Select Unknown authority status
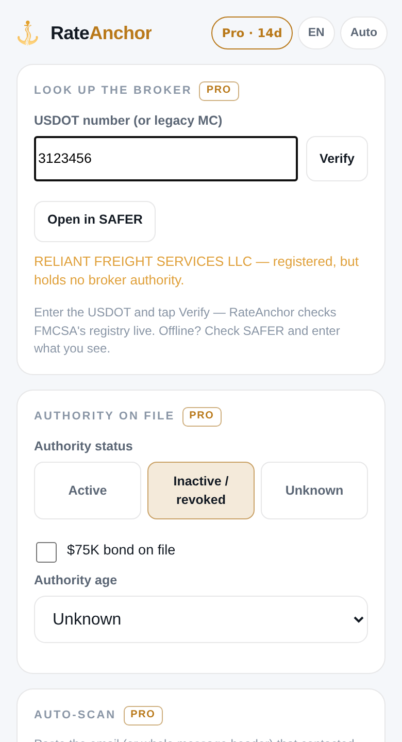Image resolution: width=402 pixels, height=742 pixels. pyautogui.click(x=314, y=491)
